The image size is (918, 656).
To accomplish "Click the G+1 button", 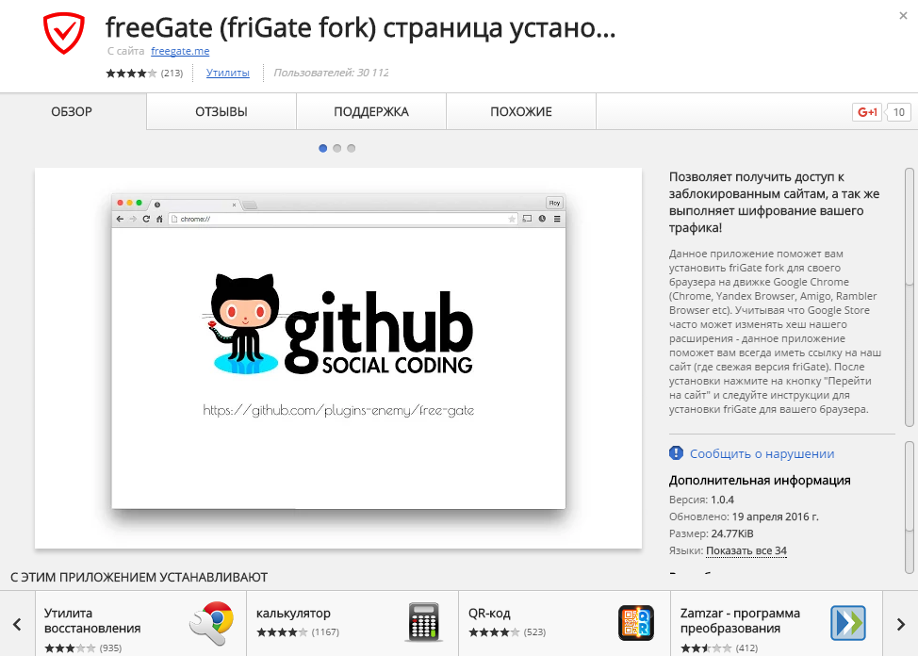I will (x=867, y=112).
